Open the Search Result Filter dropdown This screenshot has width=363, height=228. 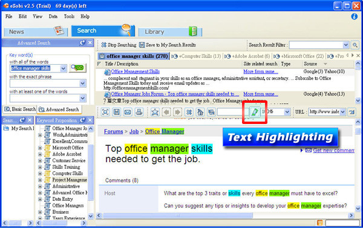click(x=345, y=45)
